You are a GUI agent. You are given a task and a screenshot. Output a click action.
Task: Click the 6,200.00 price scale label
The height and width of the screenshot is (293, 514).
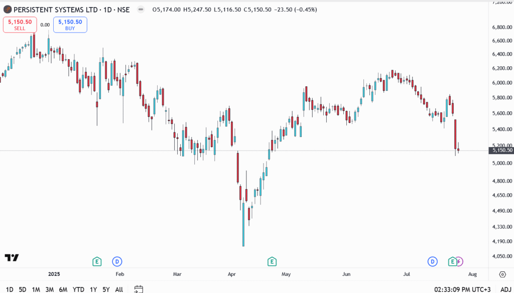(x=502, y=68)
